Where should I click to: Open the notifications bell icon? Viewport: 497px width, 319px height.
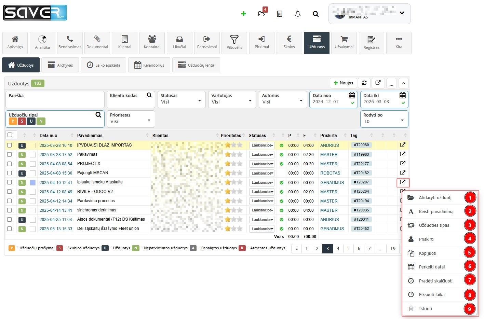pyautogui.click(x=297, y=14)
